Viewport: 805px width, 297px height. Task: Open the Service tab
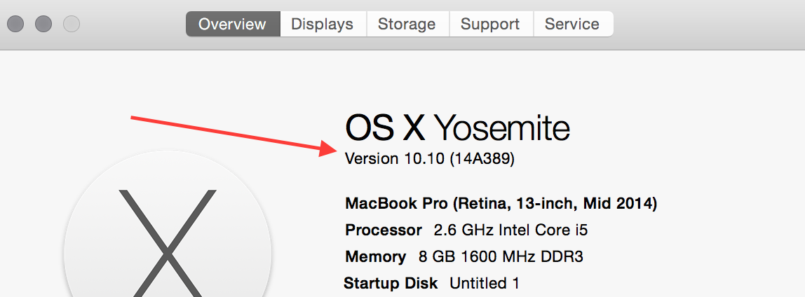[572, 24]
